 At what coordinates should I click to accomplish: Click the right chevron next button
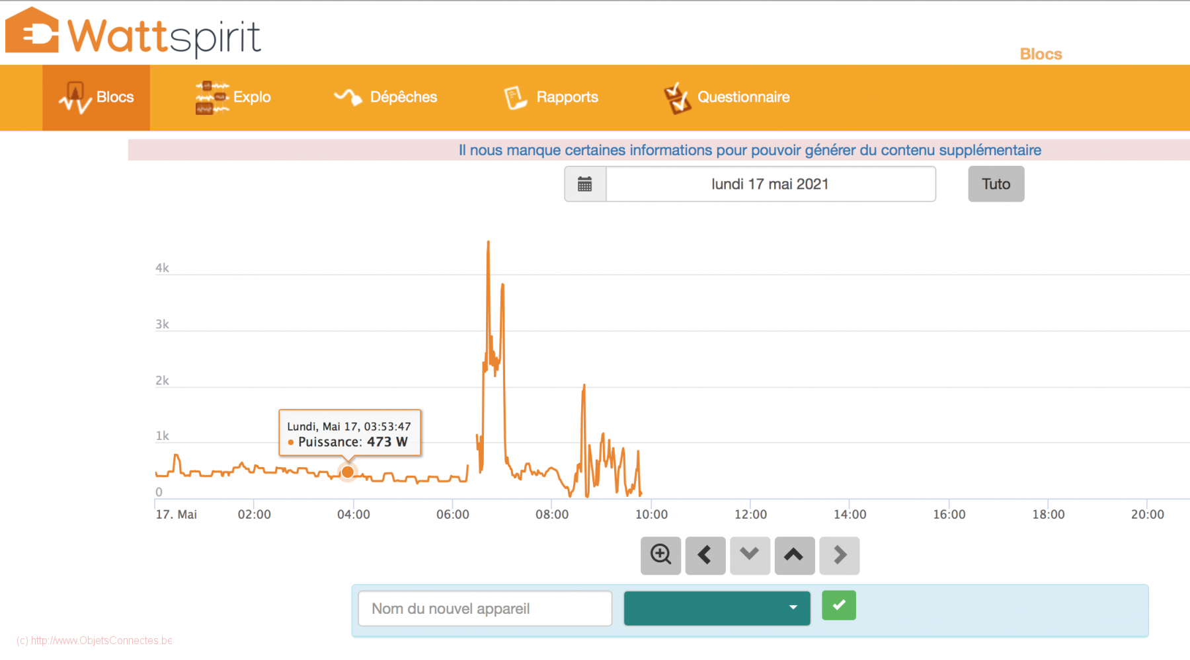840,555
